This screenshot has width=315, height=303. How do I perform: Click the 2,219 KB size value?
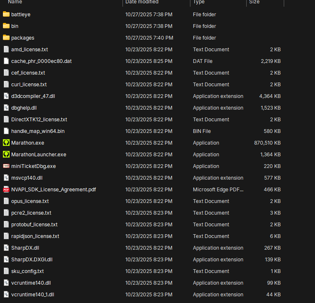[x=270, y=61]
